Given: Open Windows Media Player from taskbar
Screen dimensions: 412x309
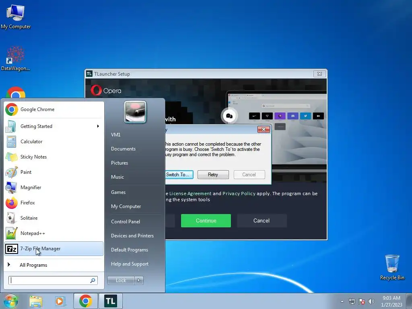Looking at the screenshot, I should coord(60,301).
